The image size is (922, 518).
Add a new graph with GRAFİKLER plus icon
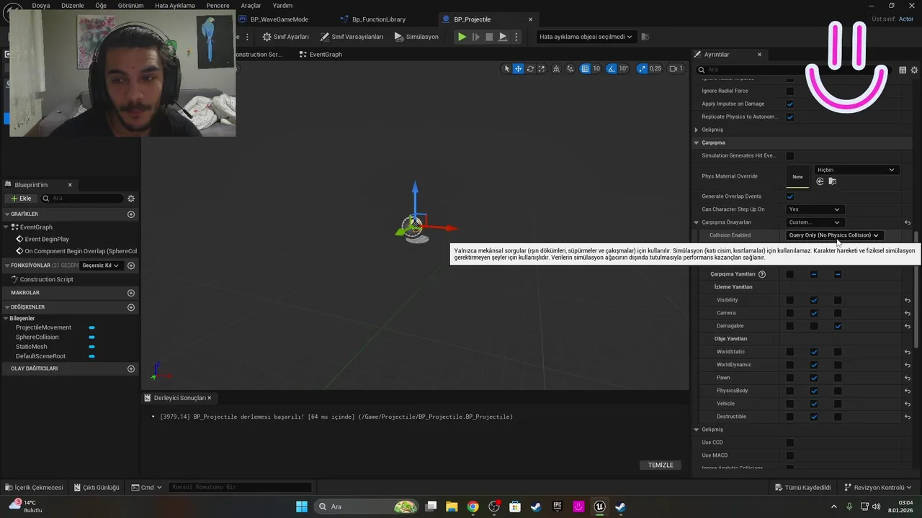(131, 214)
